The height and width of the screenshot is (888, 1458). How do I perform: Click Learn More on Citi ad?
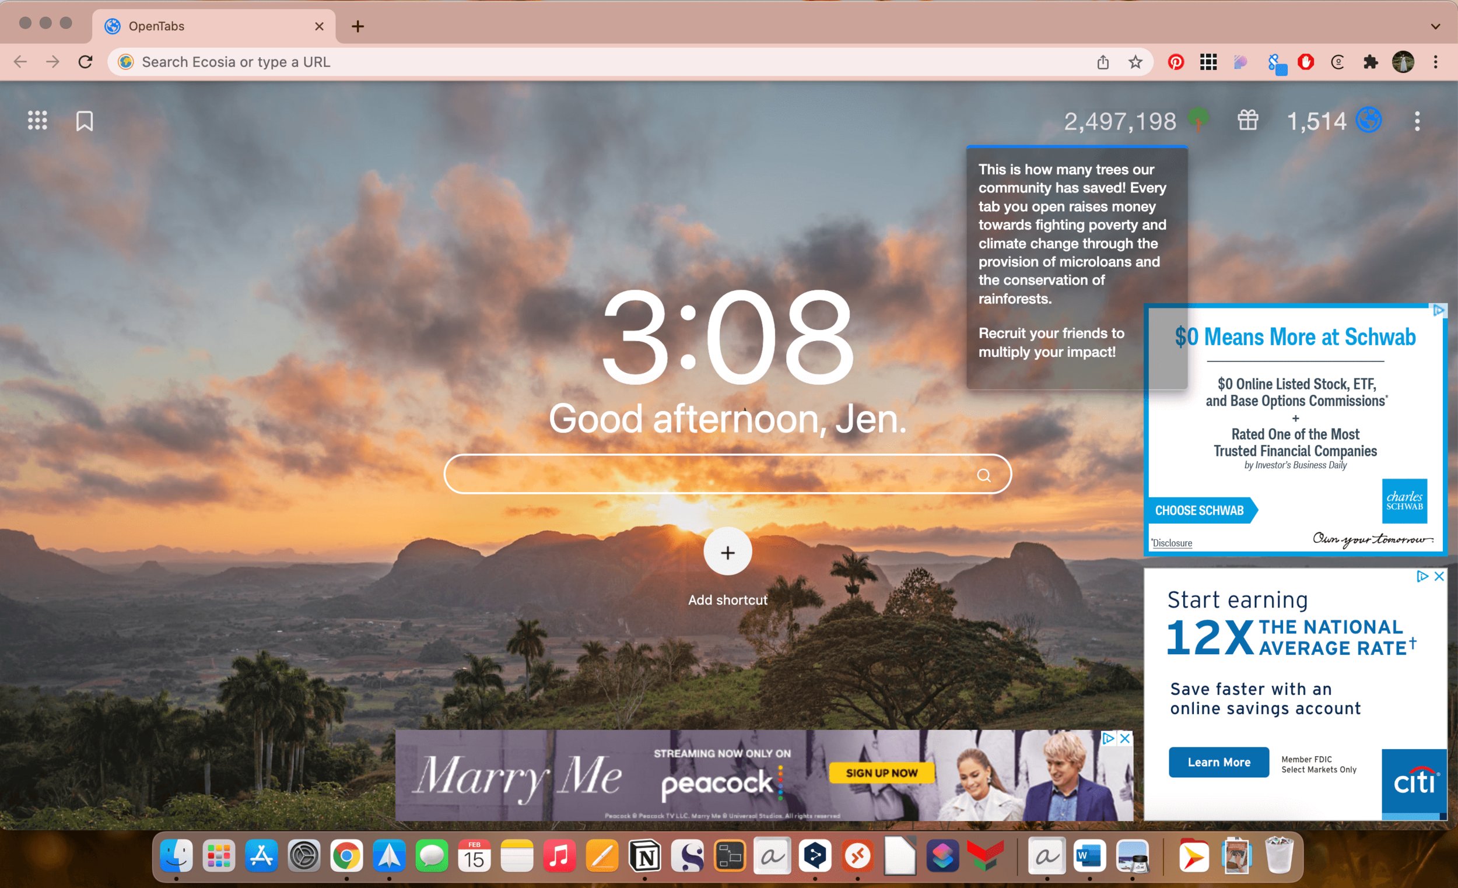click(x=1218, y=762)
